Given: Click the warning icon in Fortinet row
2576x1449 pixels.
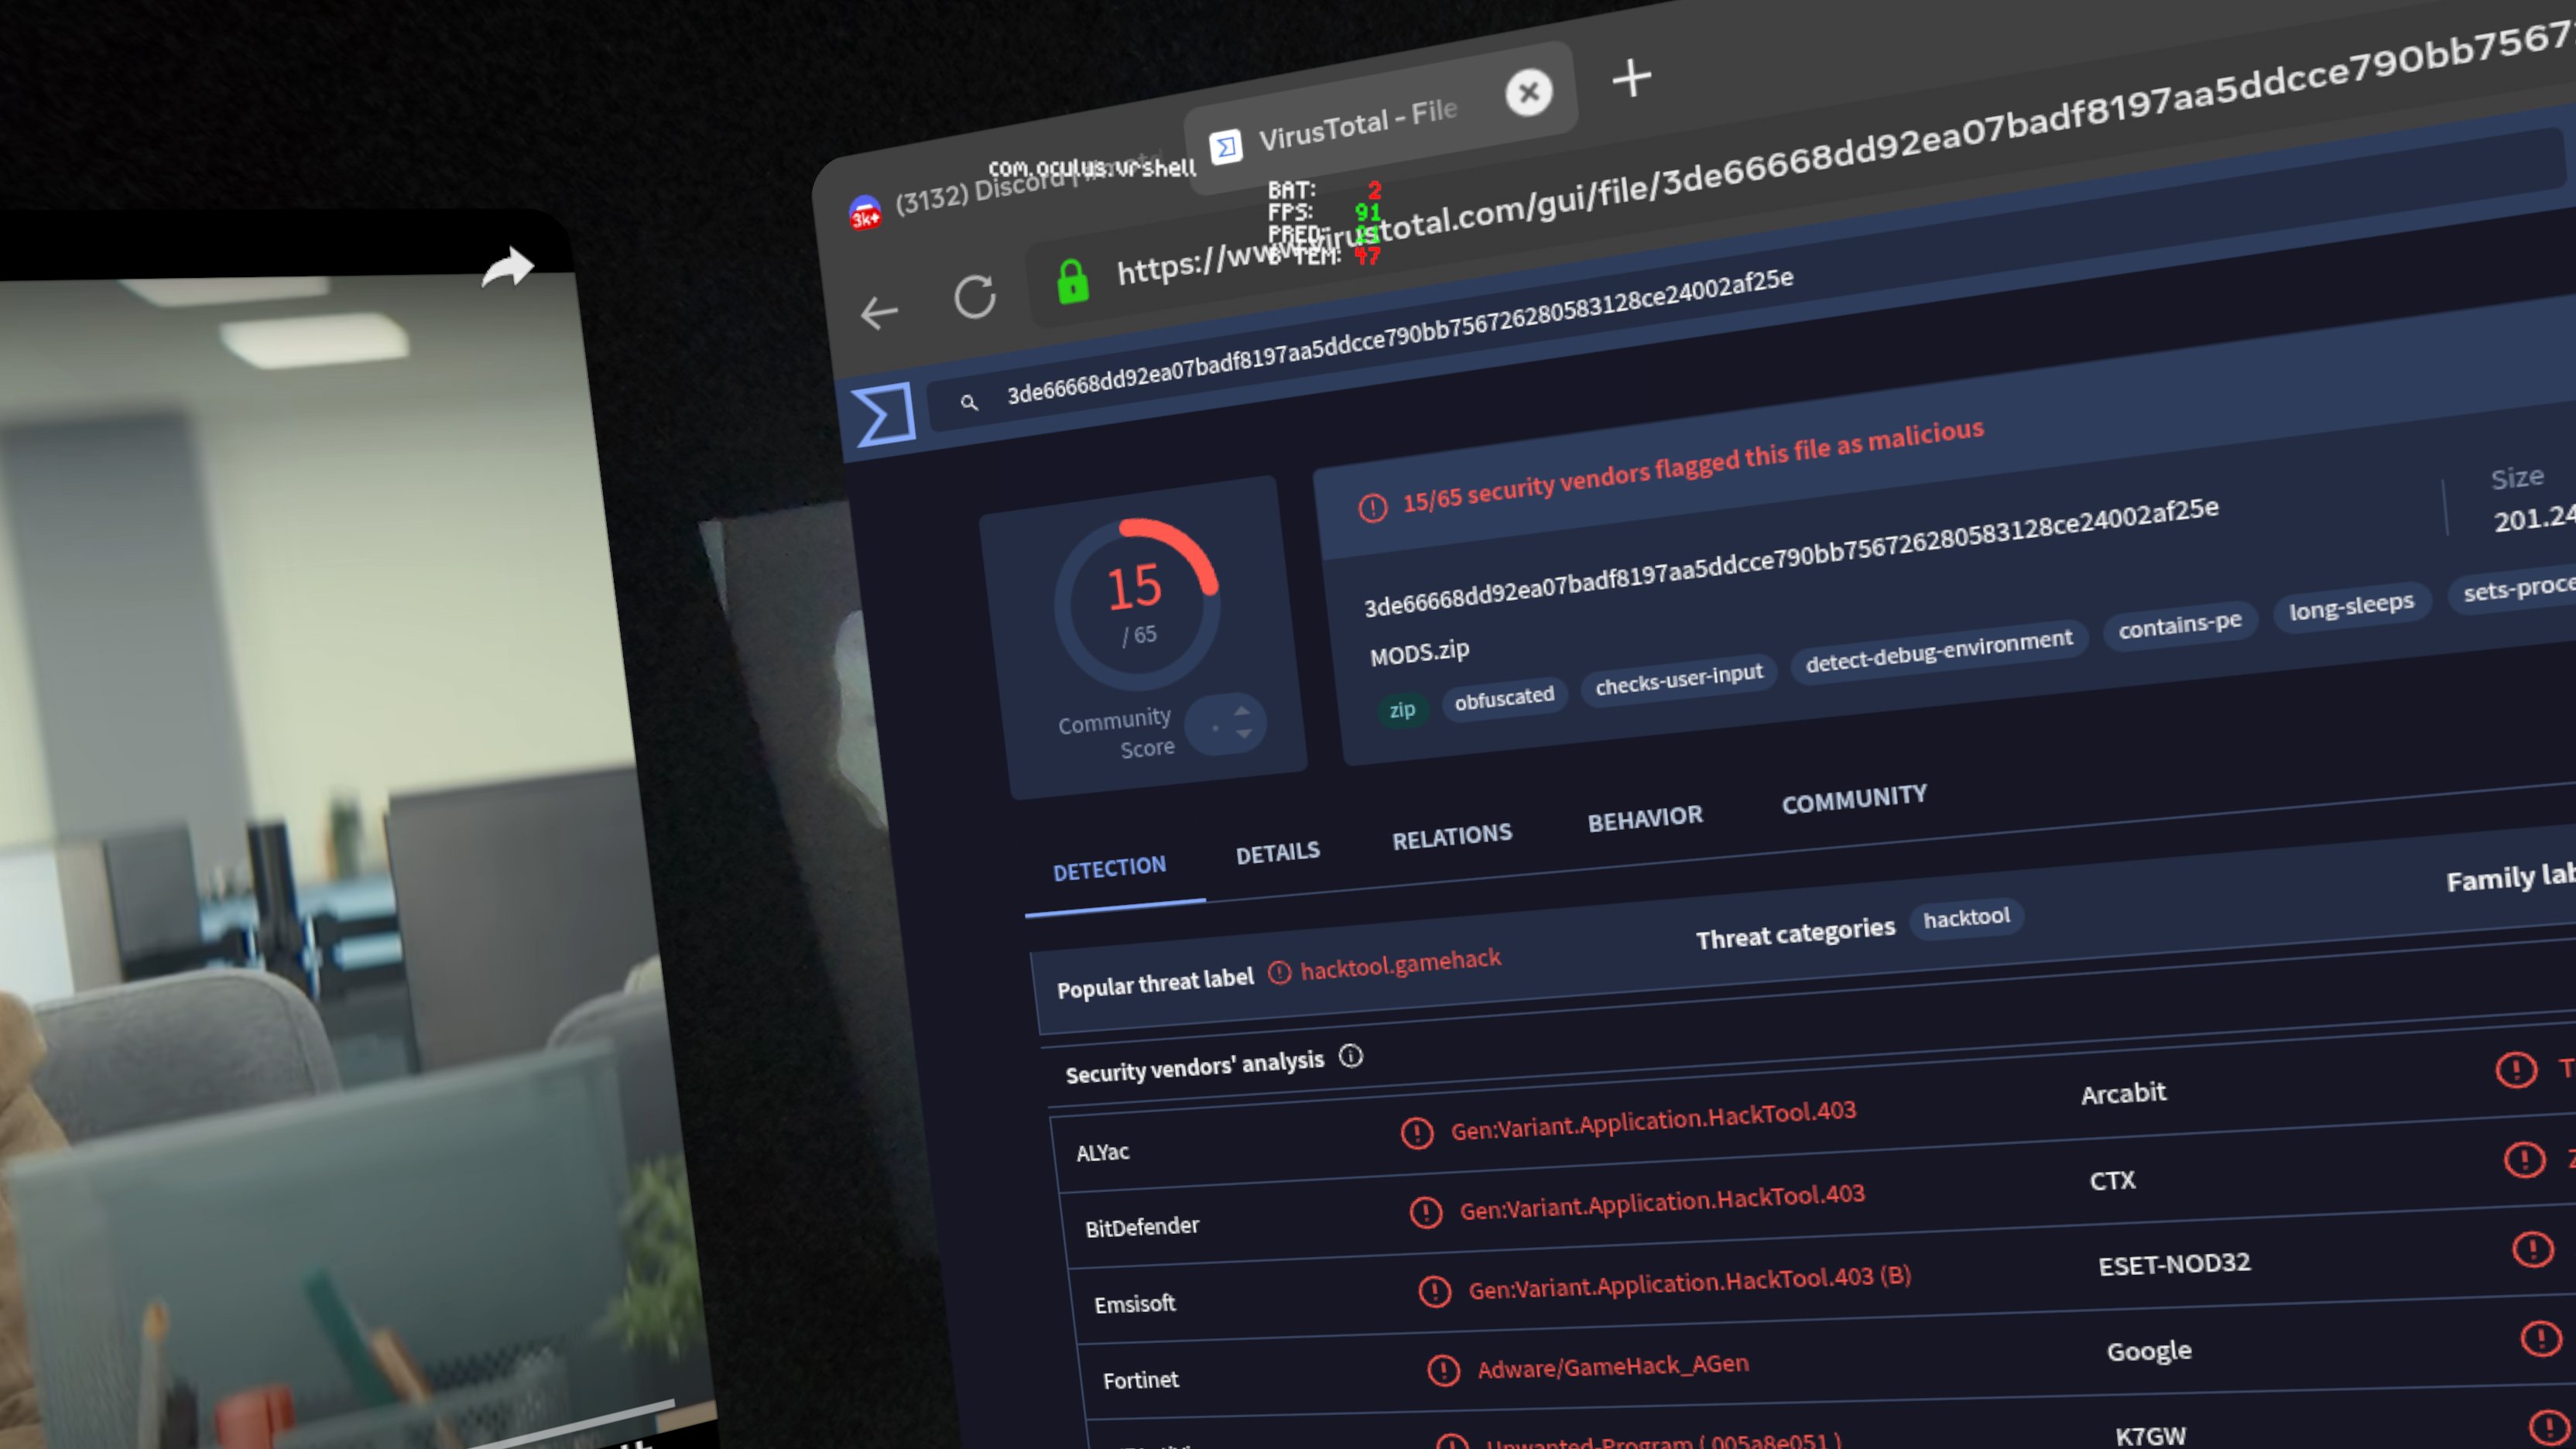Looking at the screenshot, I should [1443, 1370].
